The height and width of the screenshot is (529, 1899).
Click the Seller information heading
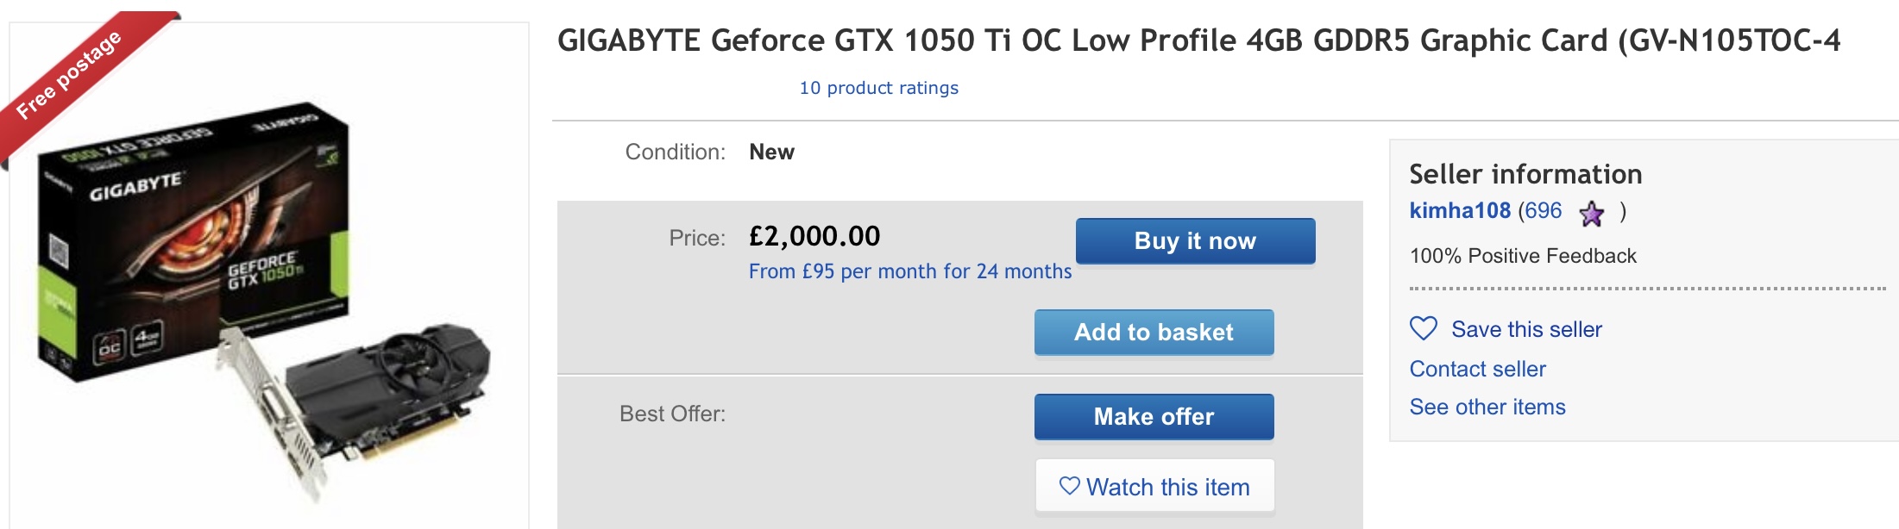click(1525, 174)
